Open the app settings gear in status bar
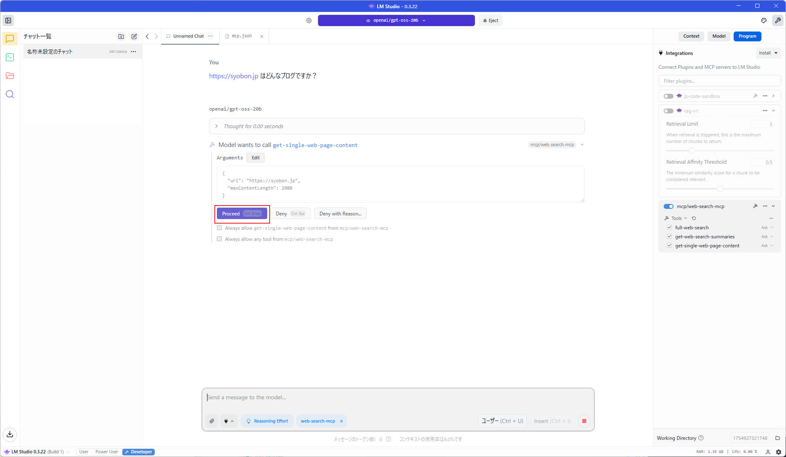This screenshot has width=786, height=457. [779, 452]
